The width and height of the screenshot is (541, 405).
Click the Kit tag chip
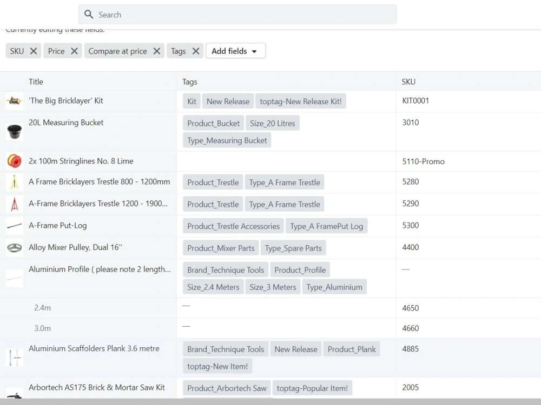click(192, 102)
